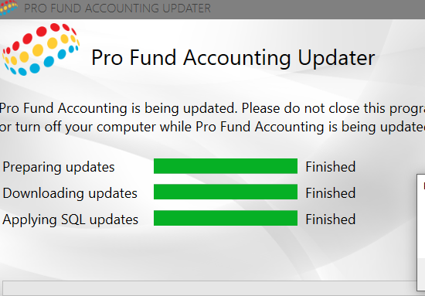Click the Downloading updates green progress bar

(226, 192)
